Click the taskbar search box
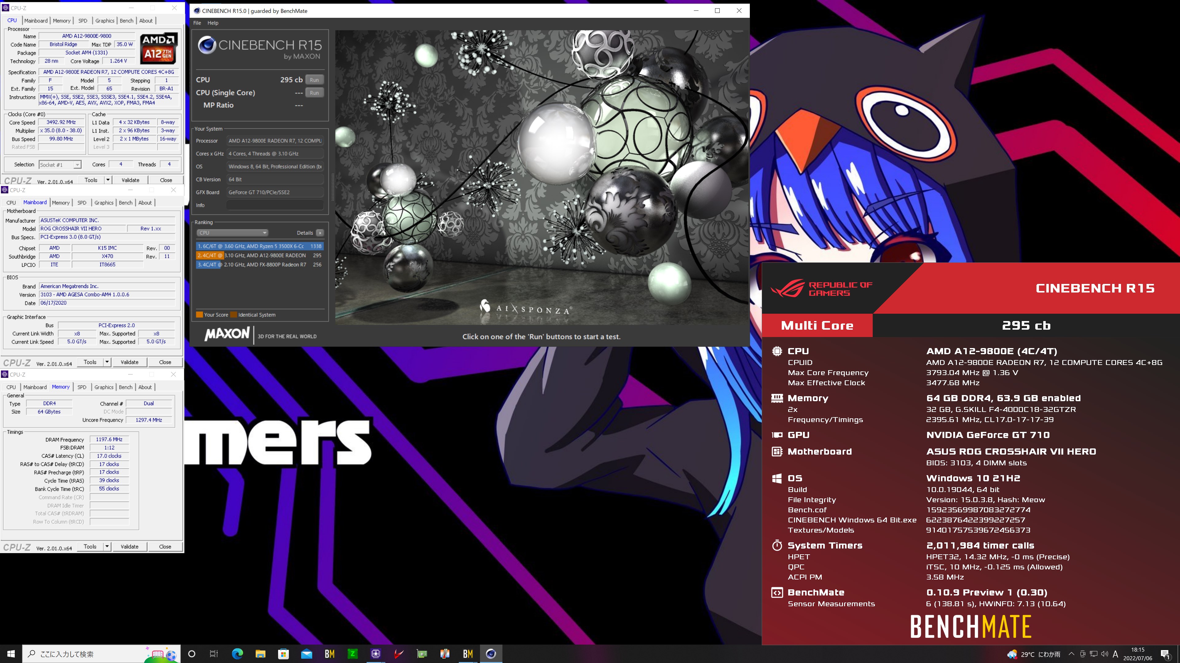Screen dimensions: 1180x663 click(101, 654)
